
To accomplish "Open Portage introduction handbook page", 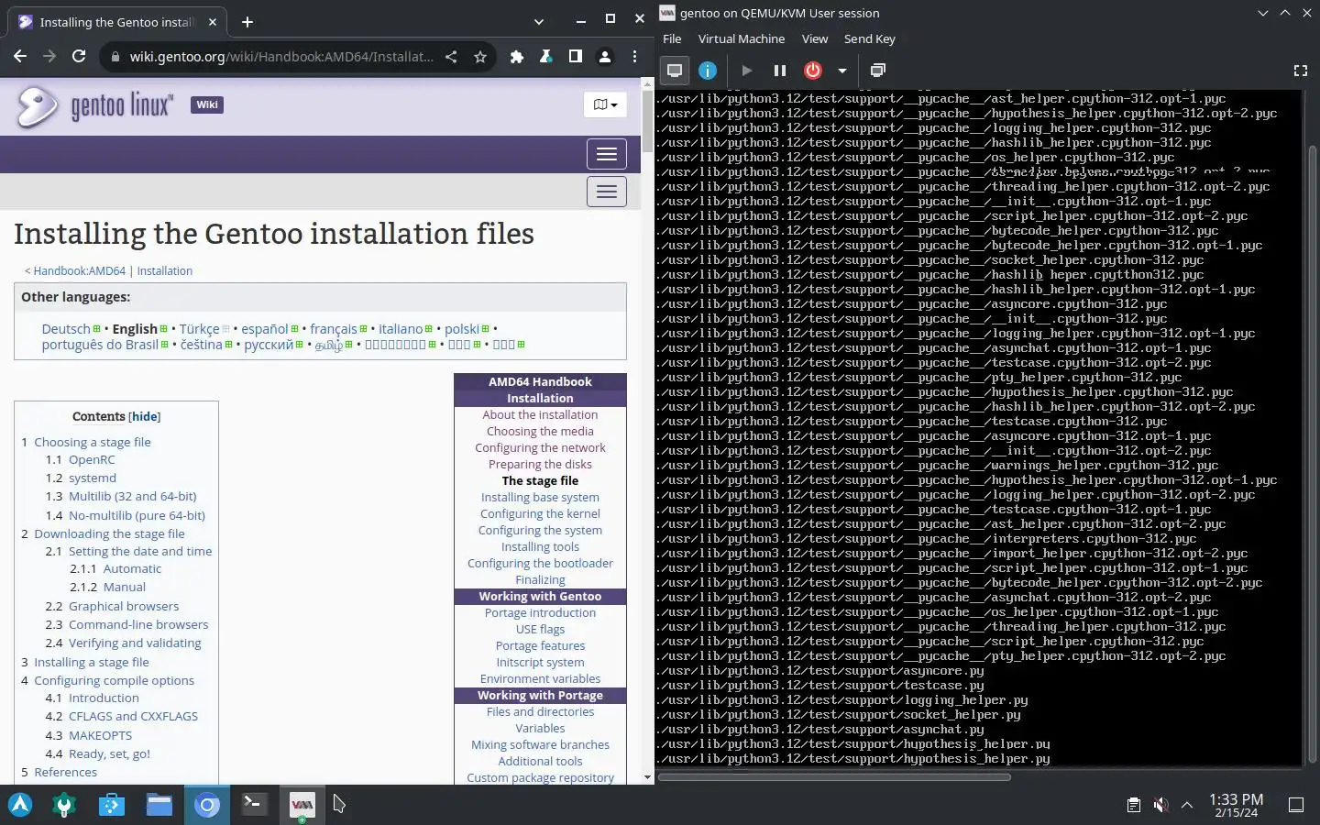I will pyautogui.click(x=540, y=613).
